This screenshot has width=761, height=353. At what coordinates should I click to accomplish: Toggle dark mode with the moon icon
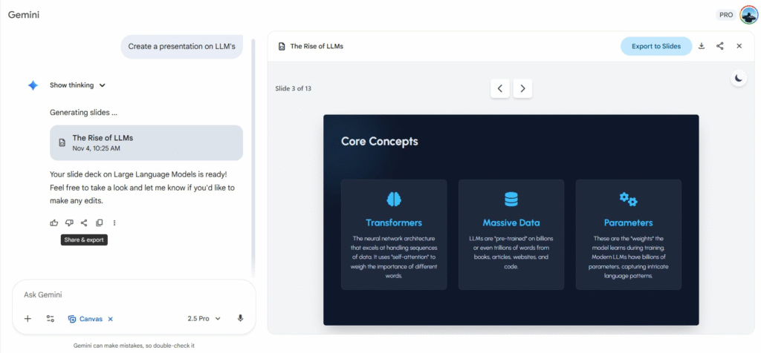[x=738, y=78]
